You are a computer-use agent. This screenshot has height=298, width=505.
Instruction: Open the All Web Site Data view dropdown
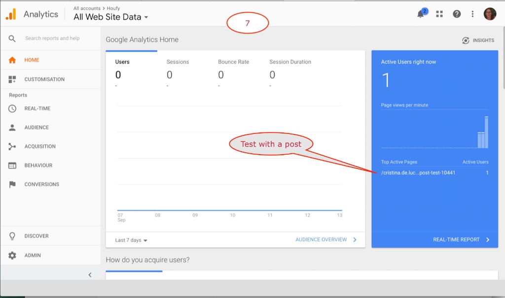[x=110, y=17]
